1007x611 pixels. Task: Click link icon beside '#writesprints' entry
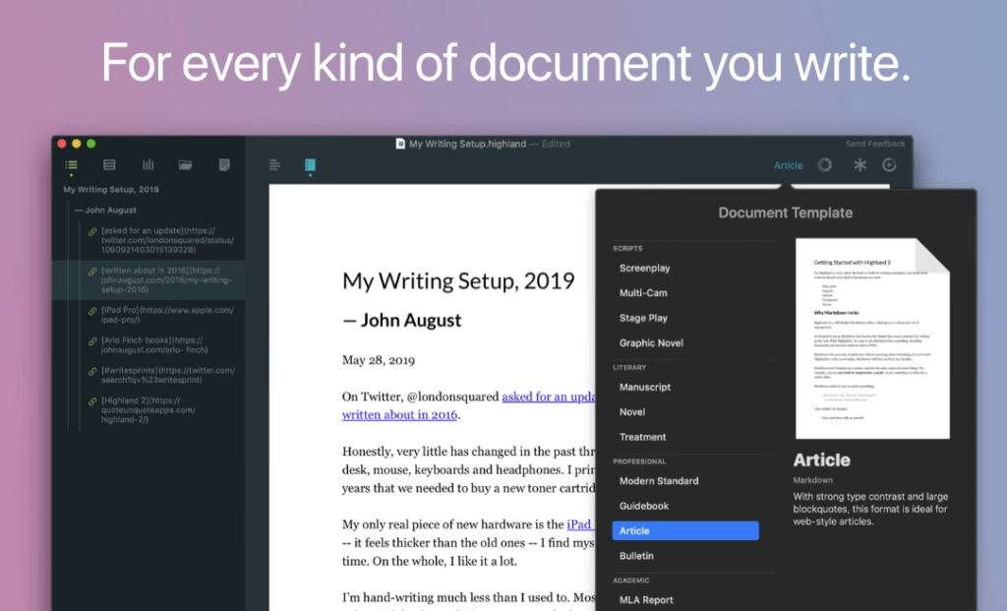[x=92, y=371]
